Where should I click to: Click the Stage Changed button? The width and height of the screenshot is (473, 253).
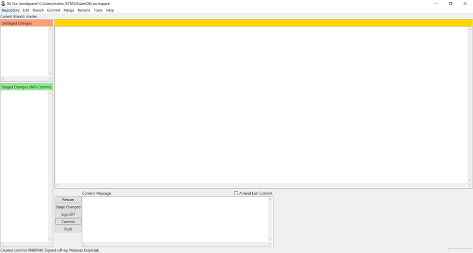(68, 207)
